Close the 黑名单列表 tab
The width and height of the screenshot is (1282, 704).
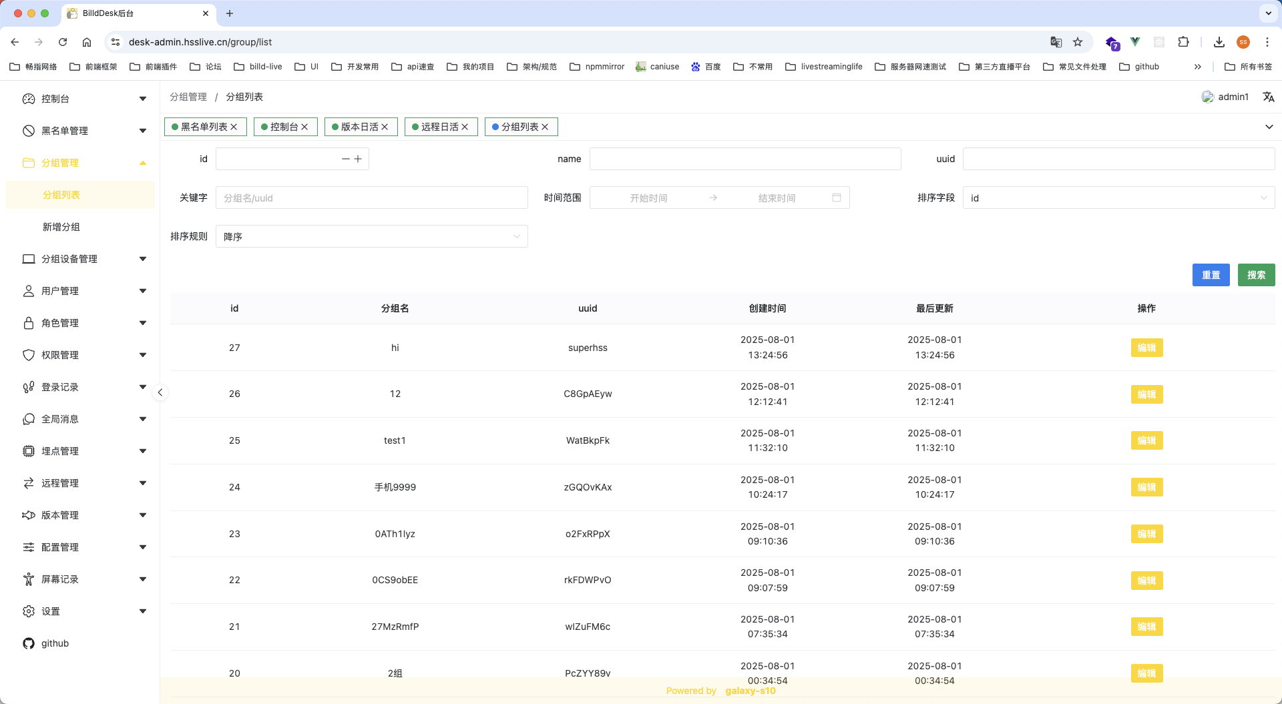[234, 127]
